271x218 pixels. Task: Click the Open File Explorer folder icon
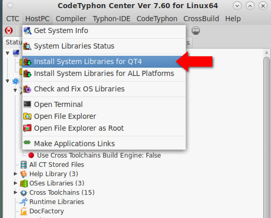[27, 116]
